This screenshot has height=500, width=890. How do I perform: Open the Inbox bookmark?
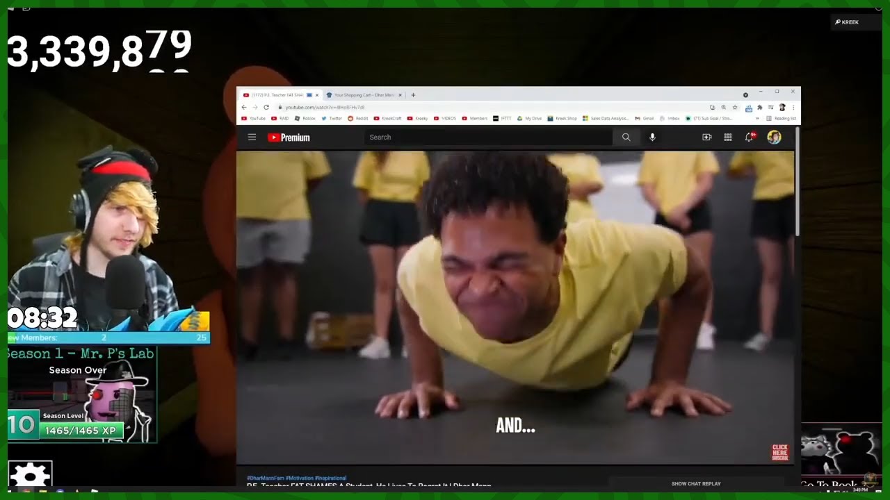pos(669,119)
